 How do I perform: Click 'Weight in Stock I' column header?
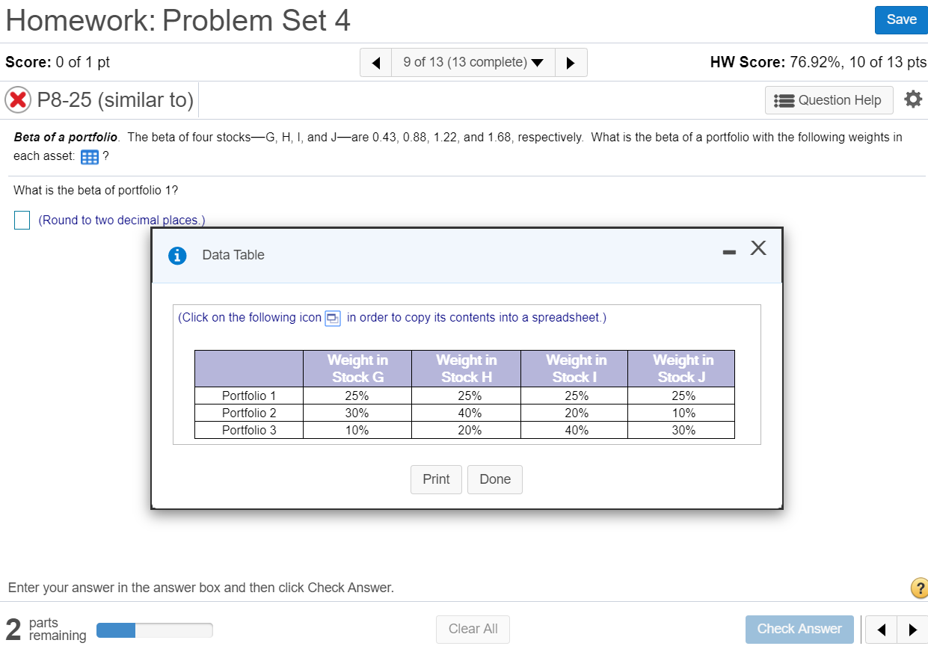(576, 369)
